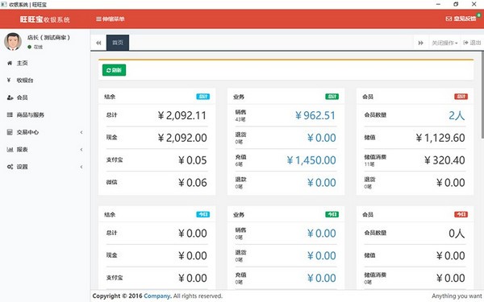
Task: Click the 报表 chart icon
Action: pos(10,150)
